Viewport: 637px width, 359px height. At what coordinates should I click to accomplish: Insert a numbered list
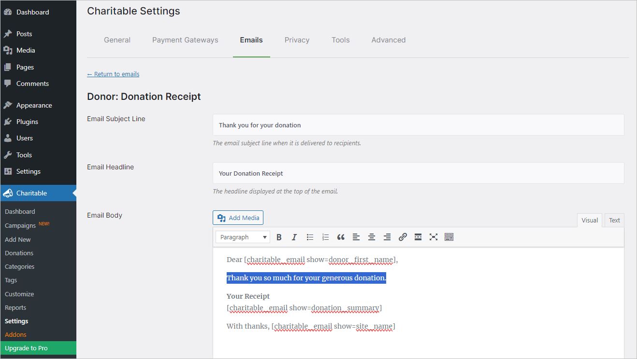[x=325, y=237]
